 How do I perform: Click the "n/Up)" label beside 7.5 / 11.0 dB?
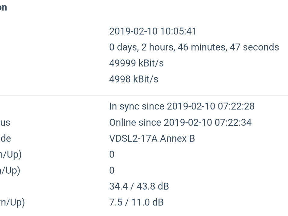point(12,203)
